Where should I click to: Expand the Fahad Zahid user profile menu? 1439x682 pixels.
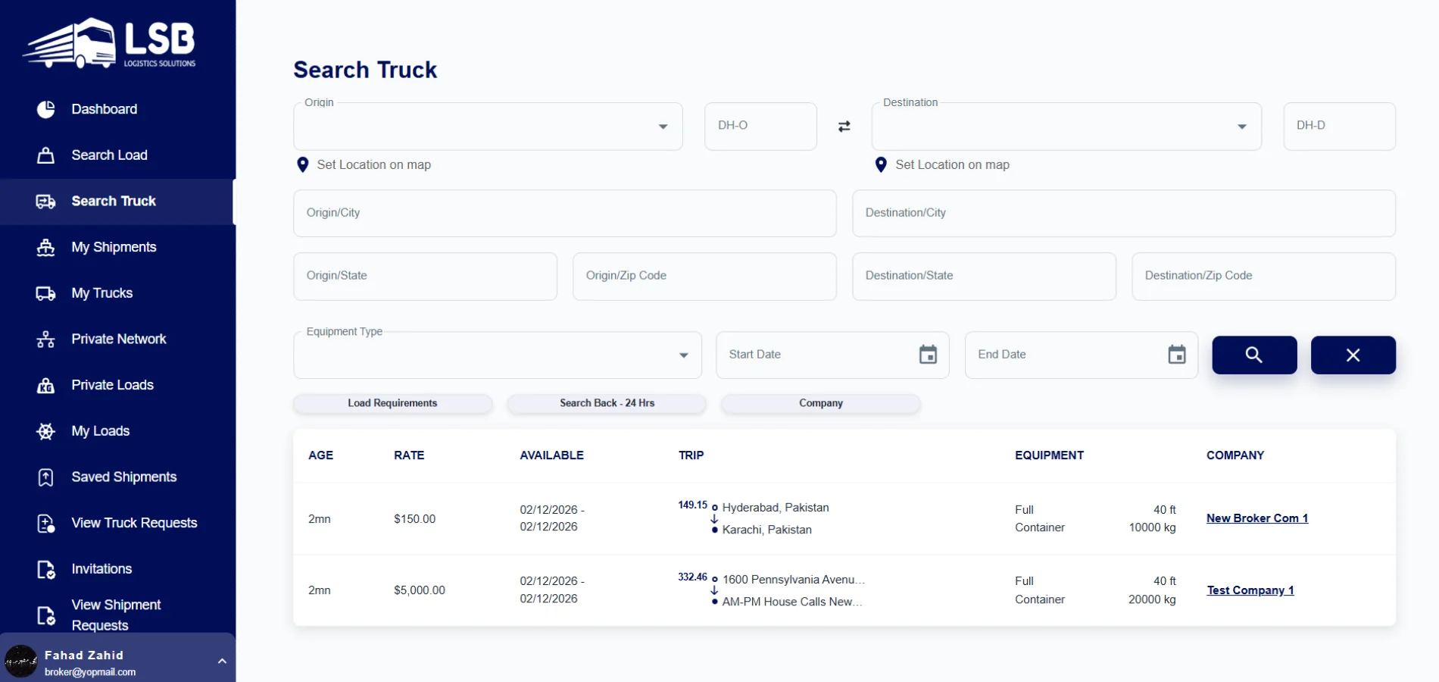(x=222, y=662)
